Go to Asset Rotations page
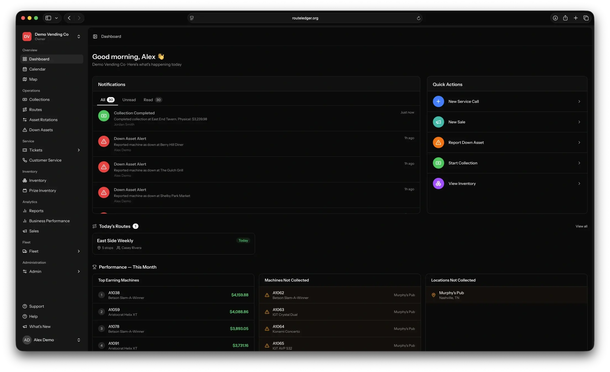Viewport: 610px width, 372px height. (x=52, y=120)
